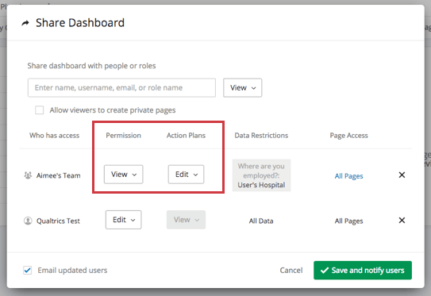Click the Share Dashboard title text
Image resolution: width=431 pixels, height=296 pixels.
tap(80, 23)
